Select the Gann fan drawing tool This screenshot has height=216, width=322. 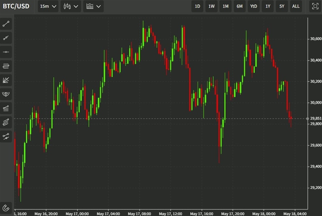pos(6,80)
